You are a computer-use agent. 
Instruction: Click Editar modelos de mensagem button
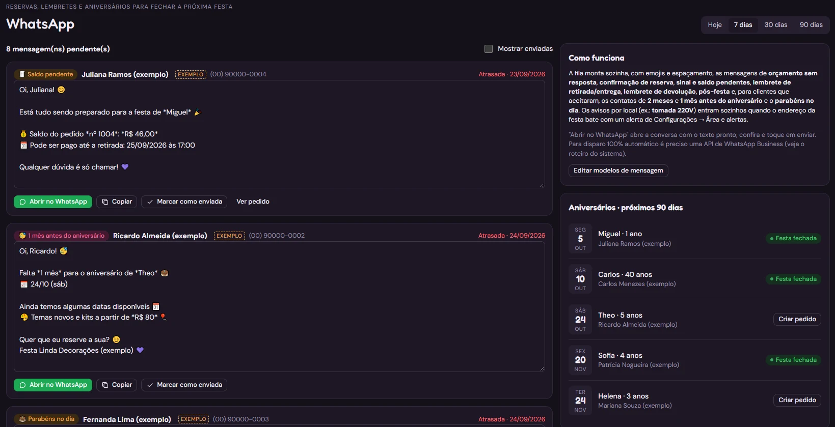click(618, 170)
